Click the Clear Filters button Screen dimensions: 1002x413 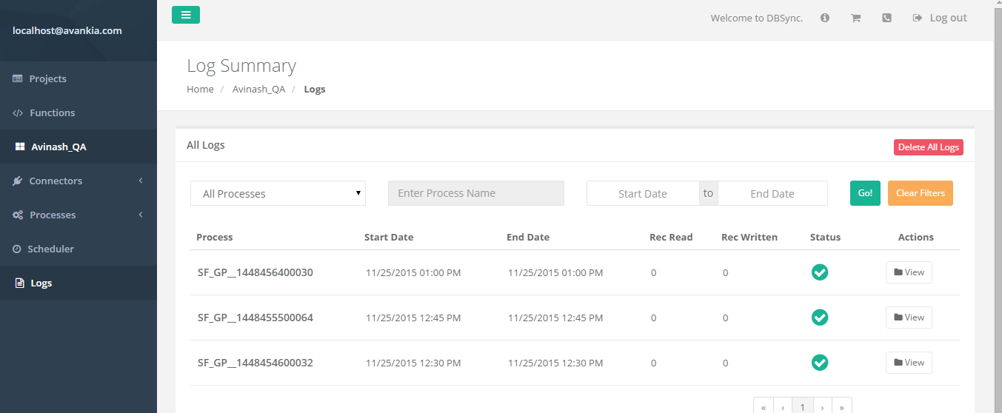click(x=921, y=193)
